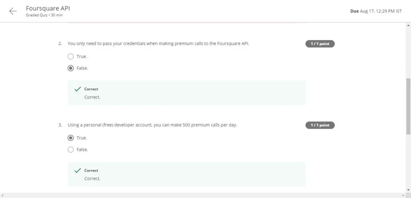
Task: Click green checkmark in question 2 feedback
Action: click(78, 89)
